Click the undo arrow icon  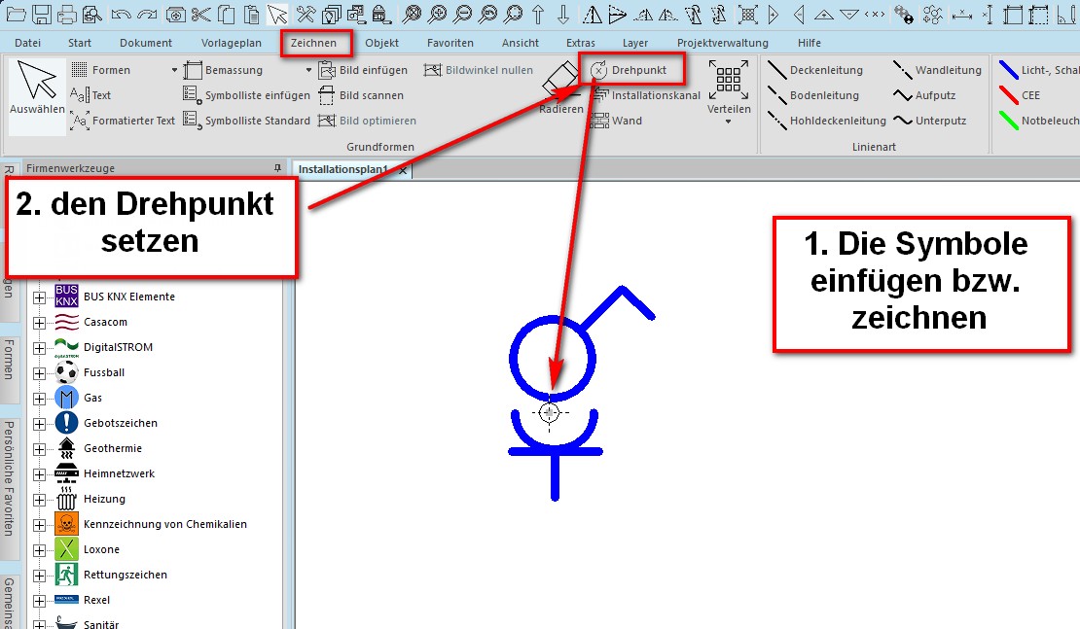tap(122, 14)
